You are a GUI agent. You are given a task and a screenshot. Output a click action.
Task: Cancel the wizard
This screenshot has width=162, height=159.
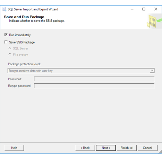click(x=147, y=148)
